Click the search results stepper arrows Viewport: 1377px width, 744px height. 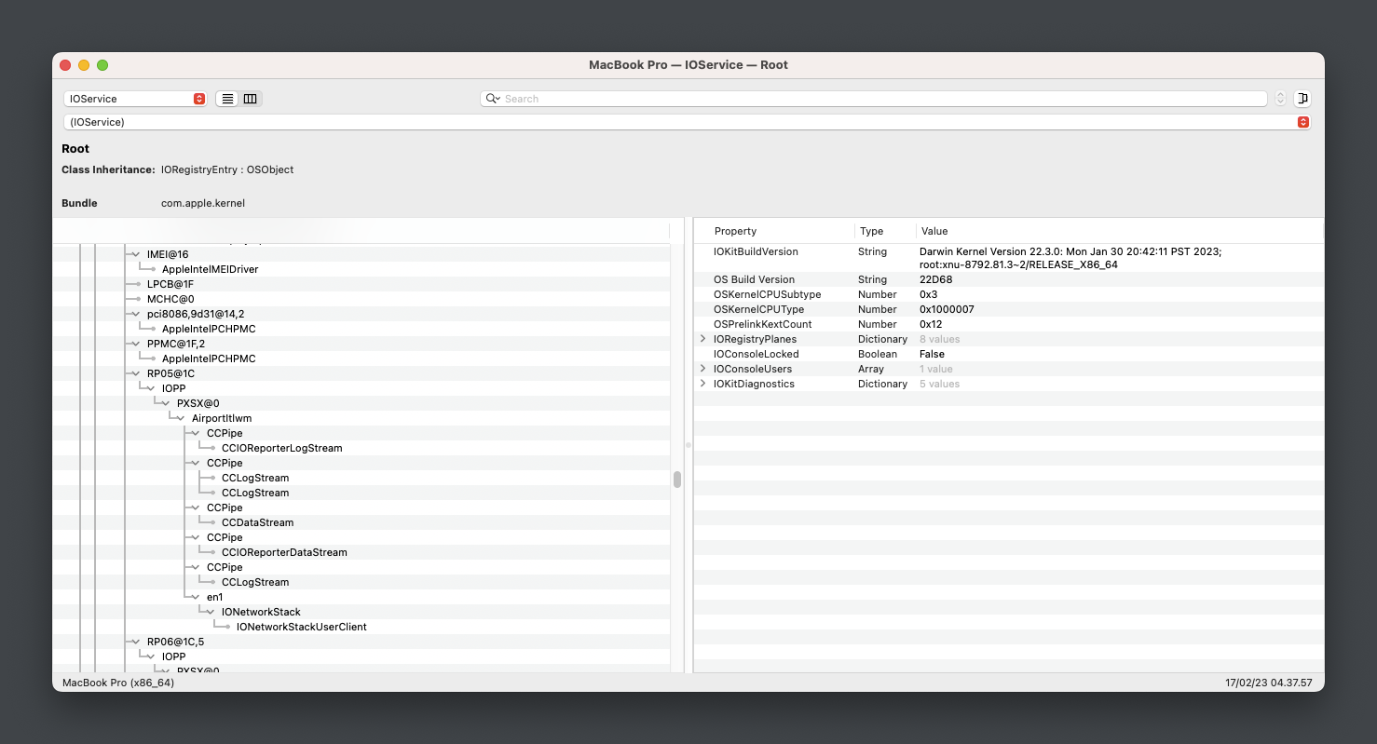(1280, 99)
